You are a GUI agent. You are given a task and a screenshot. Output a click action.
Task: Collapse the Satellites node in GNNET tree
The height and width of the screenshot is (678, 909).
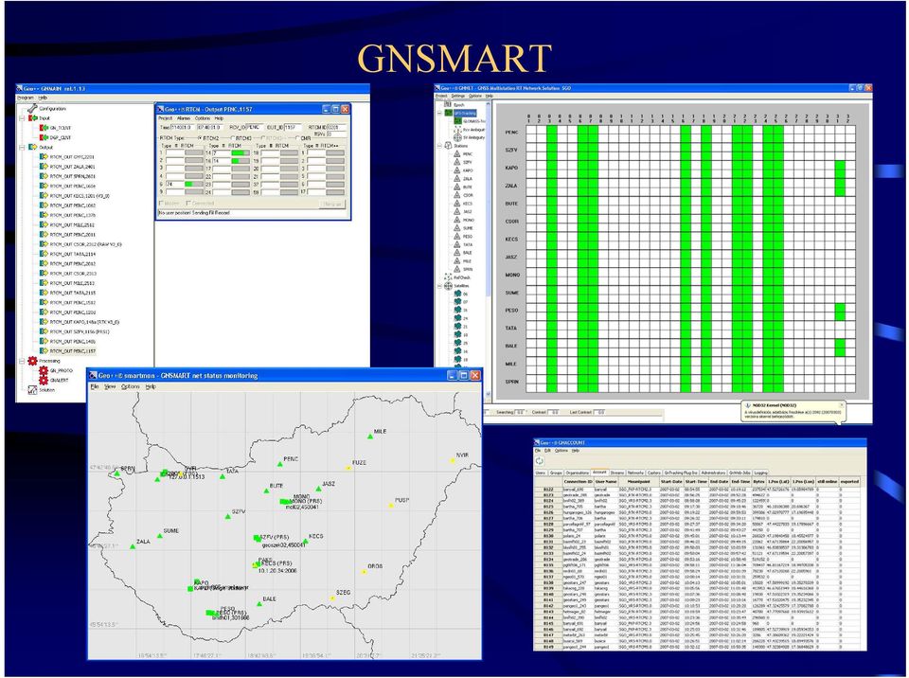coord(440,286)
